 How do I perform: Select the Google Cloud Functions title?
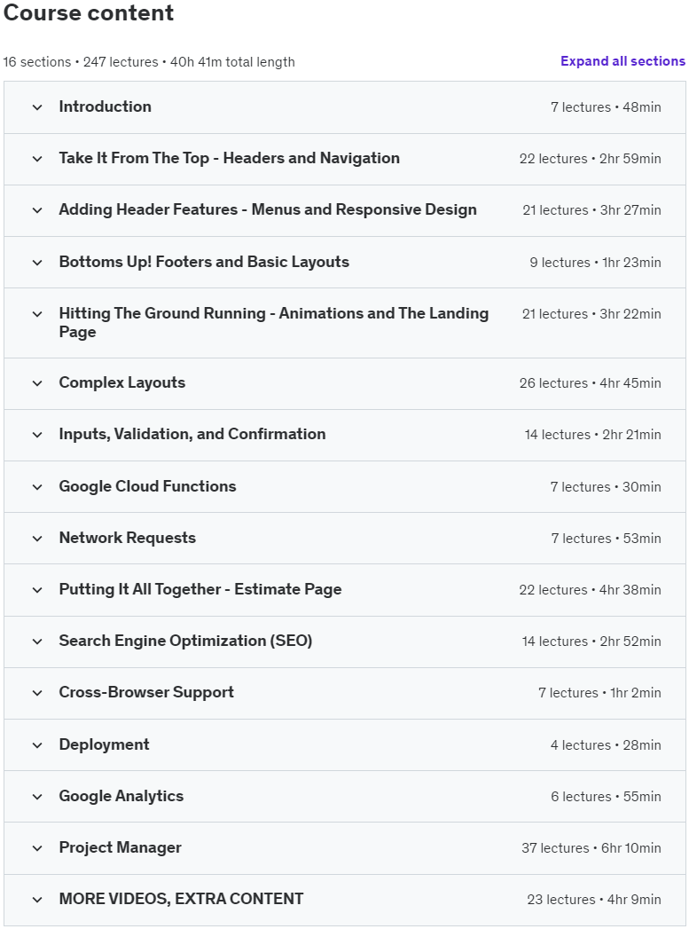coord(147,486)
